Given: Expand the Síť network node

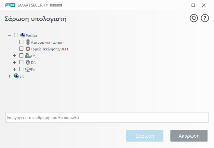Looking at the screenshot, I should click(9, 76).
